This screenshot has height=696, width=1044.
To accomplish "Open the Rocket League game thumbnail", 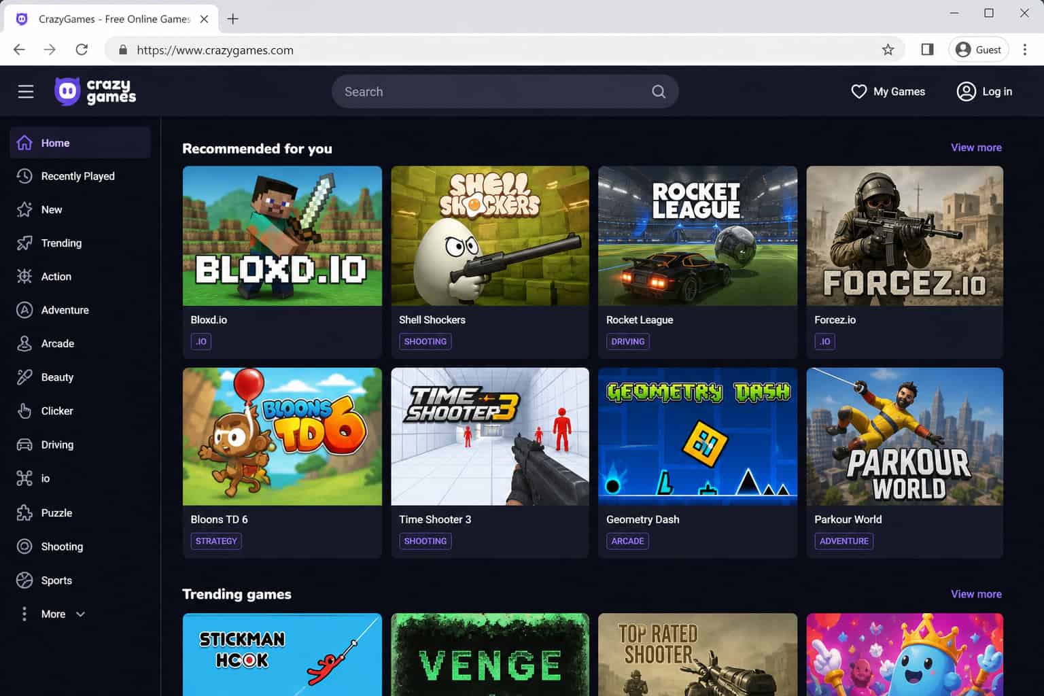I will (697, 236).
